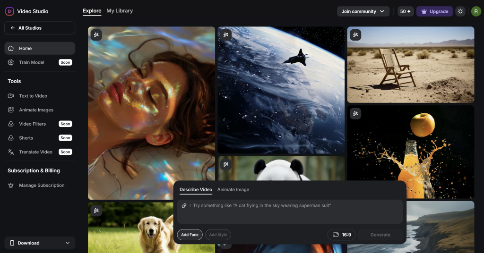This screenshot has width=484, height=253.
Task: Open the user profile avatar R
Action: click(475, 11)
